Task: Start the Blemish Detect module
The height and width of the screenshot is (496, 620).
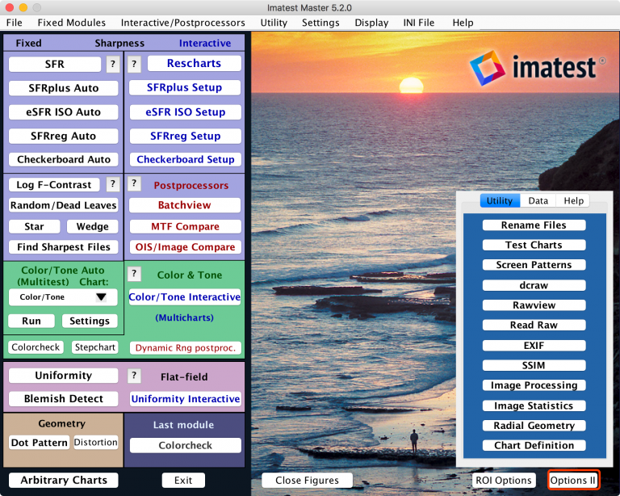Action: pos(64,399)
